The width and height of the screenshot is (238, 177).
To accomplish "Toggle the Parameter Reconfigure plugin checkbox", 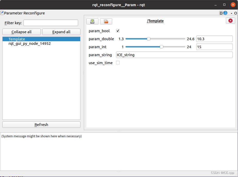I will pos(2,13).
